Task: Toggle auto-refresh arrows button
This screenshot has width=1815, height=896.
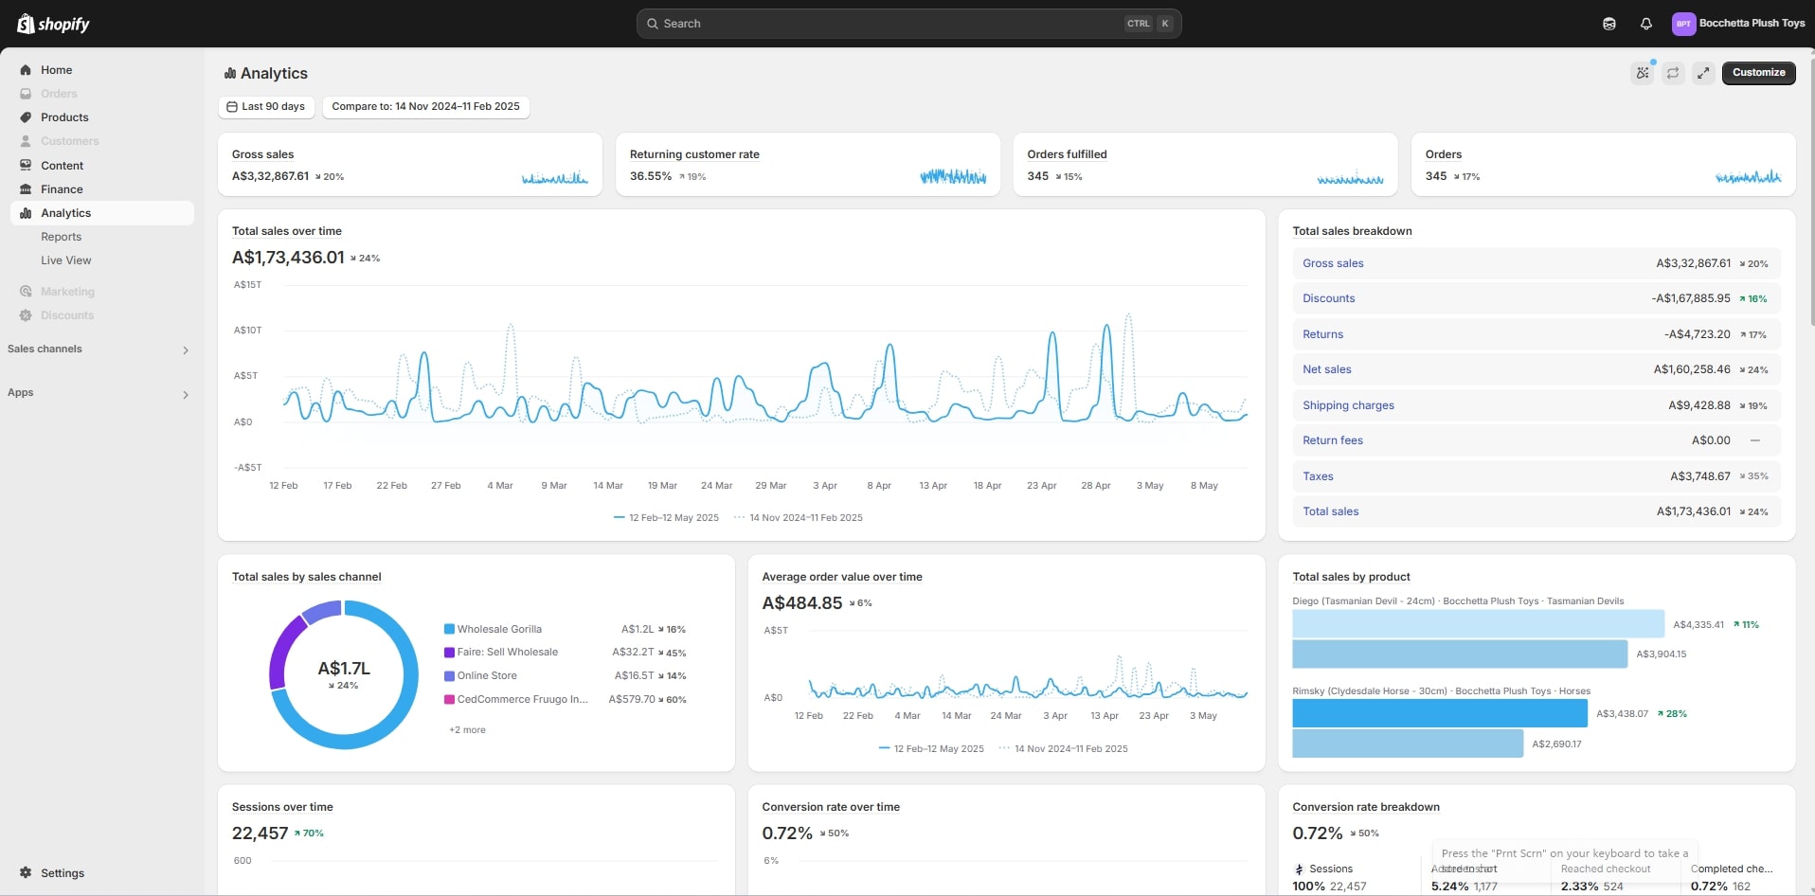Action: pyautogui.click(x=1673, y=73)
